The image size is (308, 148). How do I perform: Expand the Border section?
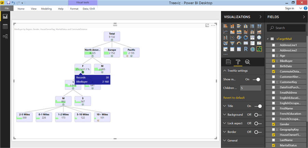pyautogui.click(x=225, y=132)
